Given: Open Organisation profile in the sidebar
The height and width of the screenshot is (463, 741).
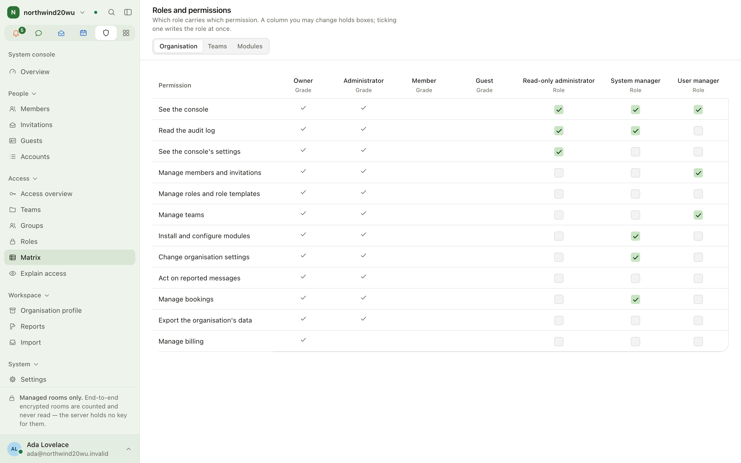Looking at the screenshot, I should 69,310.
